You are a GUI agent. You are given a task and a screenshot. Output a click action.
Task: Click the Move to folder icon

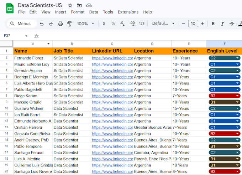point(79,5)
